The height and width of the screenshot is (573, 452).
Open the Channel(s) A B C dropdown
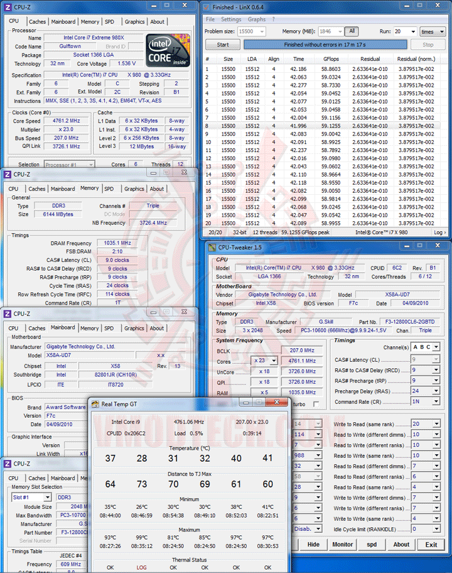(x=436, y=347)
